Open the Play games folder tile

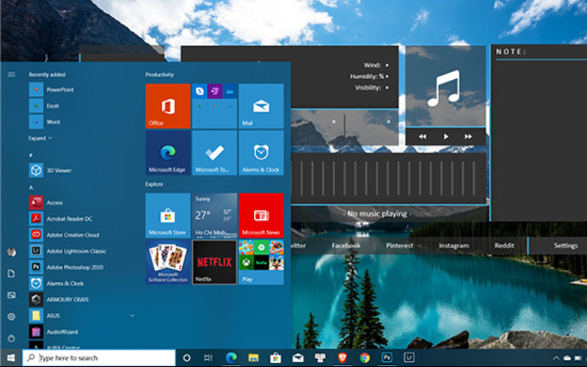pyautogui.click(x=261, y=262)
